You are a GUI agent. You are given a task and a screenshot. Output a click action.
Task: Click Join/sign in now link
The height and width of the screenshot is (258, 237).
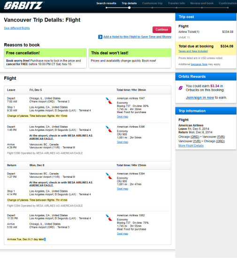coord(200,98)
